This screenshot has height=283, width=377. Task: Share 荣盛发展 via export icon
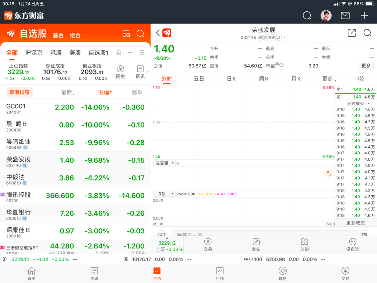[x=352, y=33]
